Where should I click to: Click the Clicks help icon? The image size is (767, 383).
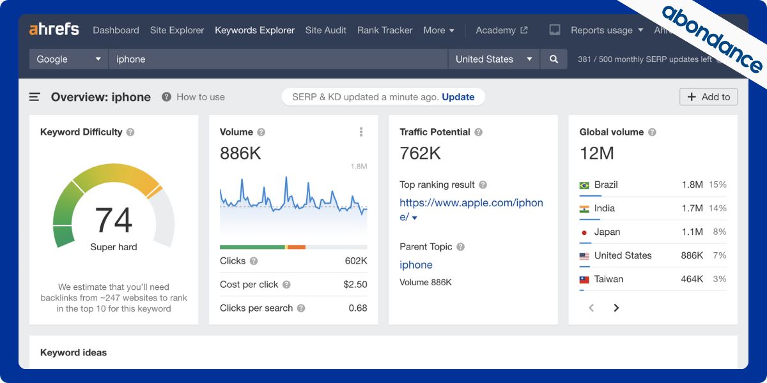[x=254, y=261]
